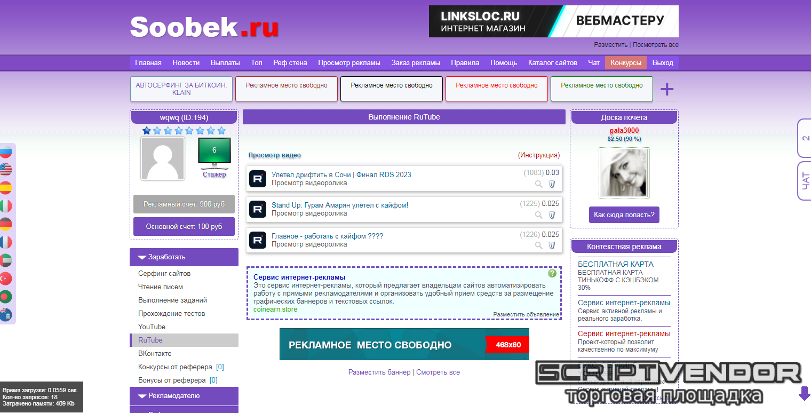Select the French flag language icon
Image resolution: width=811 pixels, height=413 pixels.
point(5,242)
